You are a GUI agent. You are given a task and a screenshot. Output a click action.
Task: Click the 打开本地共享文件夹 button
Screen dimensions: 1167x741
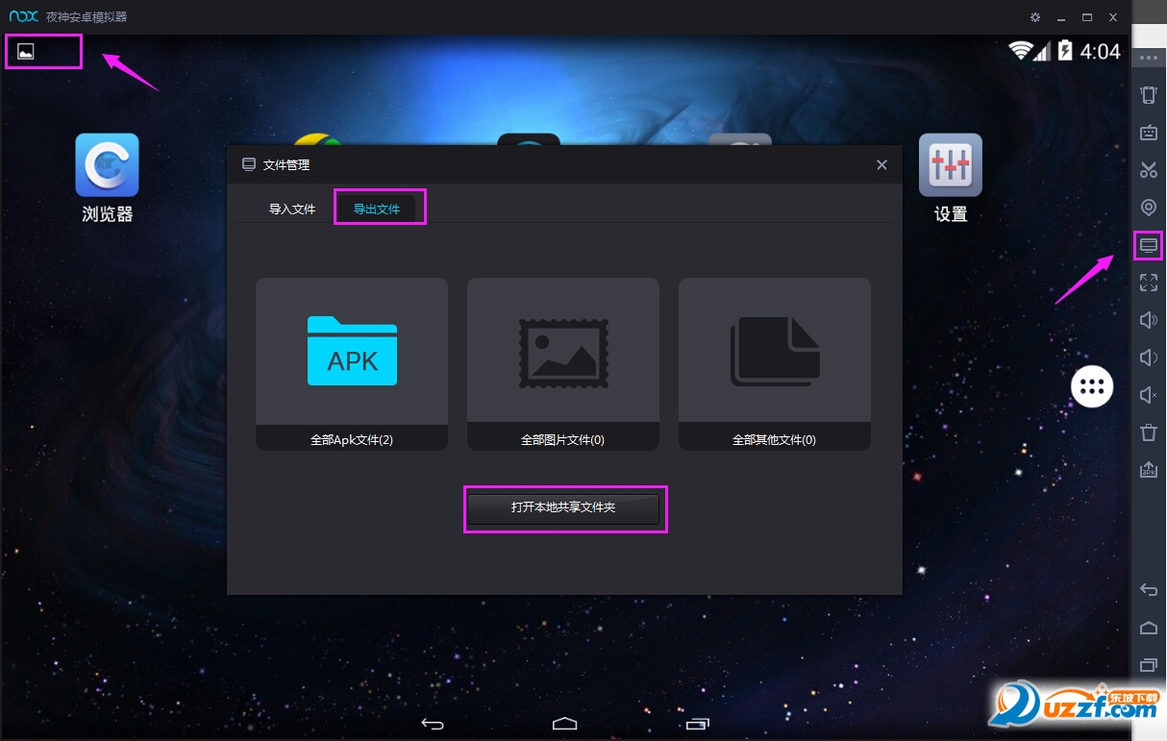563,508
